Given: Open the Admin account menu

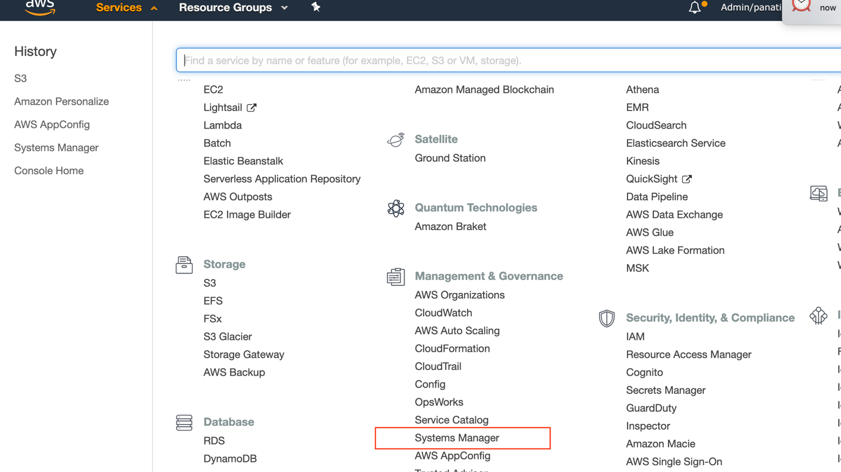Looking at the screenshot, I should (x=751, y=8).
